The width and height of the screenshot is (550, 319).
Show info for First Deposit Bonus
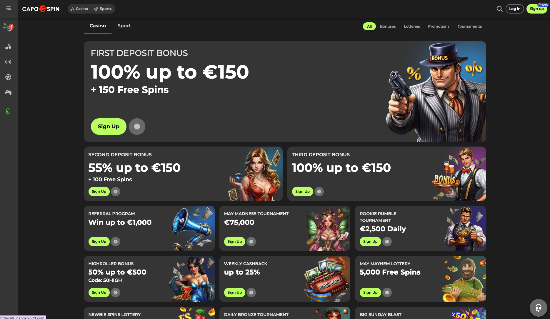tap(137, 127)
